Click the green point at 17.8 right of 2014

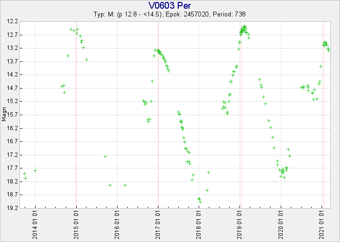coord(35,170)
